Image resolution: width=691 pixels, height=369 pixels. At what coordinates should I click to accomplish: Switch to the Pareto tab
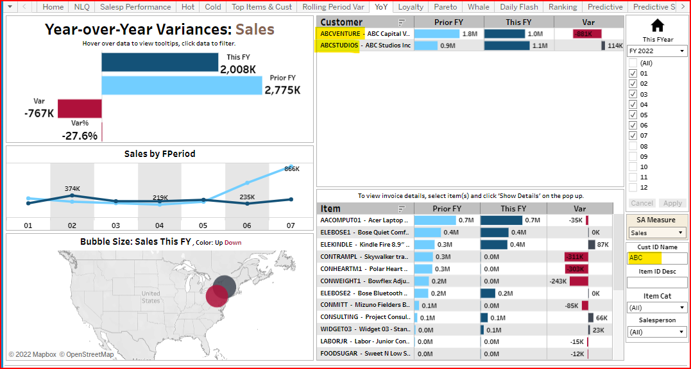coord(445,7)
